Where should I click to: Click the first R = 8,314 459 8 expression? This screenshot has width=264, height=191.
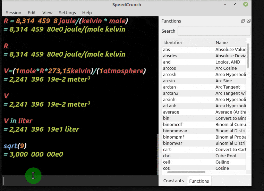[x=66, y=21]
